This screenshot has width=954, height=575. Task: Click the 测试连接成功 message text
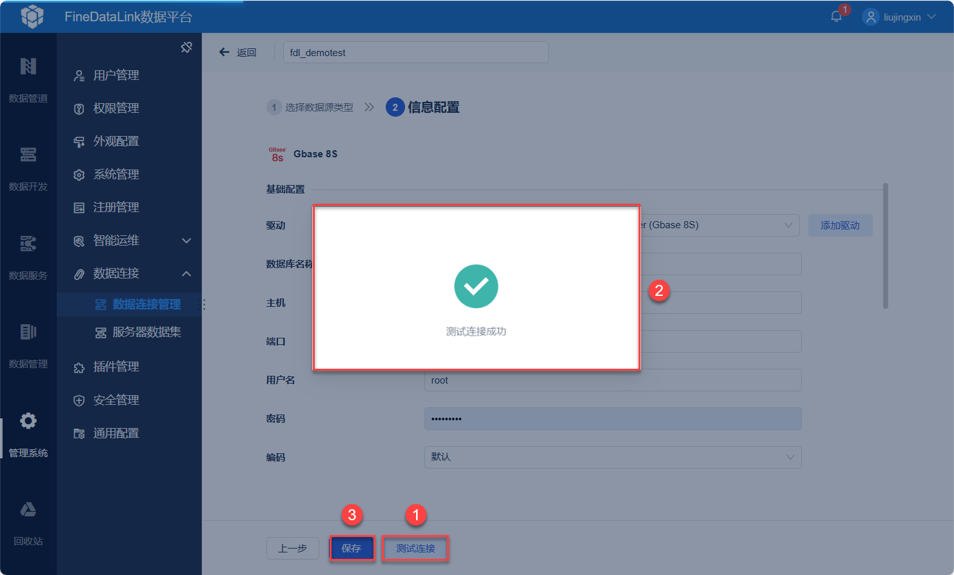coord(476,331)
